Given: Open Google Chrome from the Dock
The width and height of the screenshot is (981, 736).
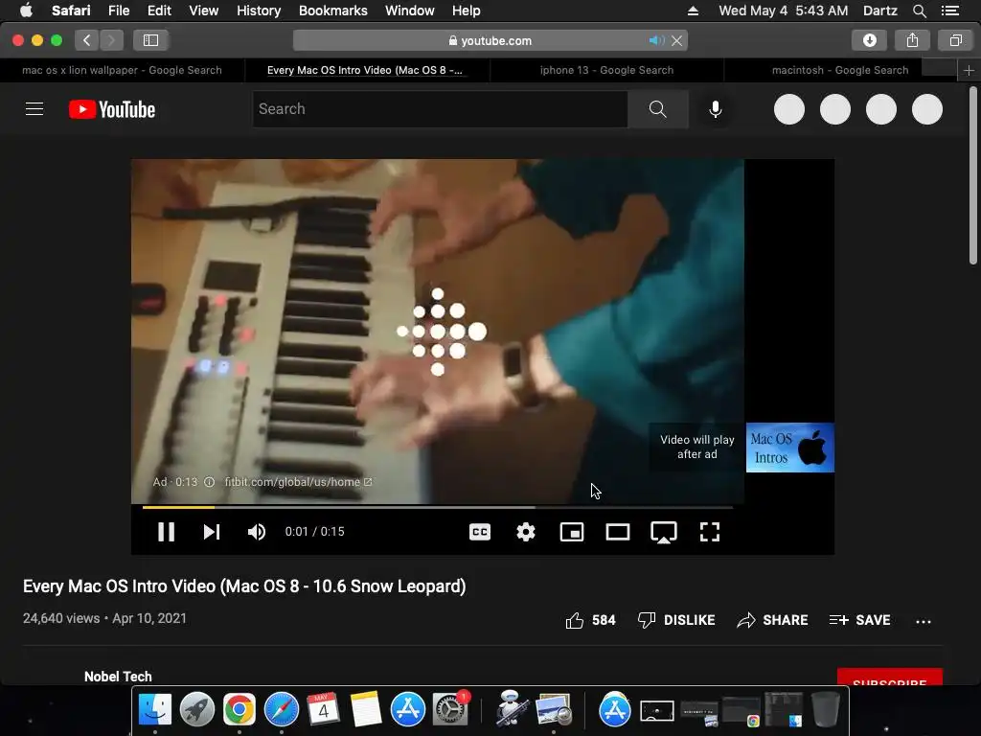Looking at the screenshot, I should coord(239,710).
